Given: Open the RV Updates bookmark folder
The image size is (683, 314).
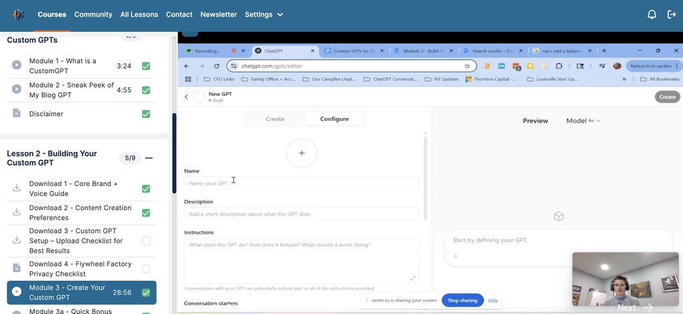Looking at the screenshot, I should point(442,79).
